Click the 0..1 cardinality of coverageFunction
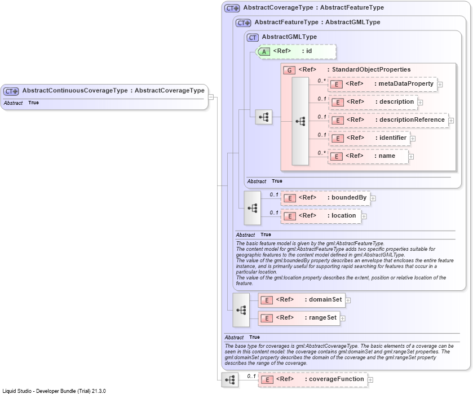The image size is (473, 394). coord(251,376)
